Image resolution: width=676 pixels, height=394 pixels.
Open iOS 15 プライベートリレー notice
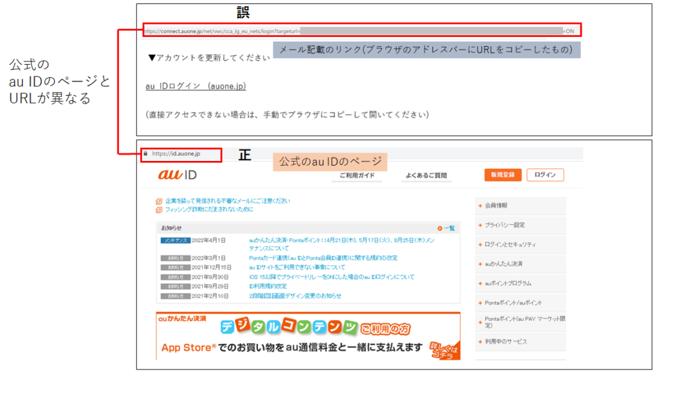(331, 277)
